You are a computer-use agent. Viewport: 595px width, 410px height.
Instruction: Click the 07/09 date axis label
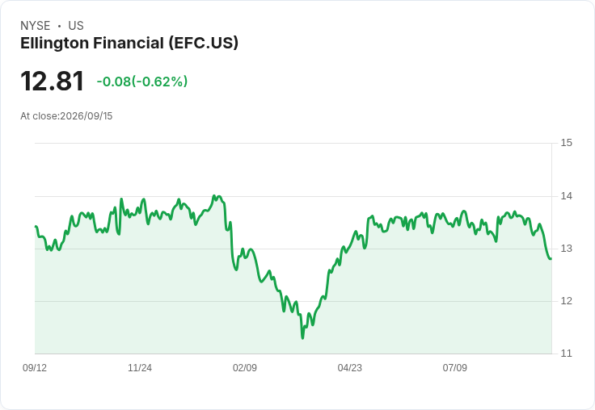[455, 367]
